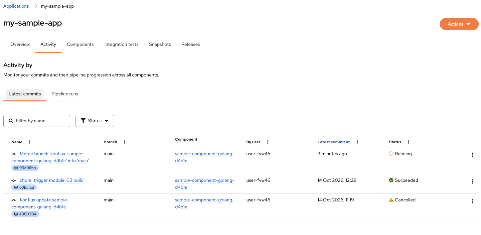Focus the Filter by name input field
The image size is (481, 235).
point(37,121)
